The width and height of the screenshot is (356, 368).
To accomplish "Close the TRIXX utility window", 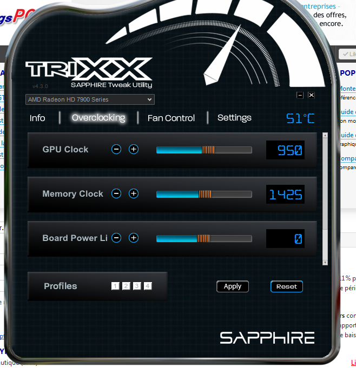I will point(311,95).
